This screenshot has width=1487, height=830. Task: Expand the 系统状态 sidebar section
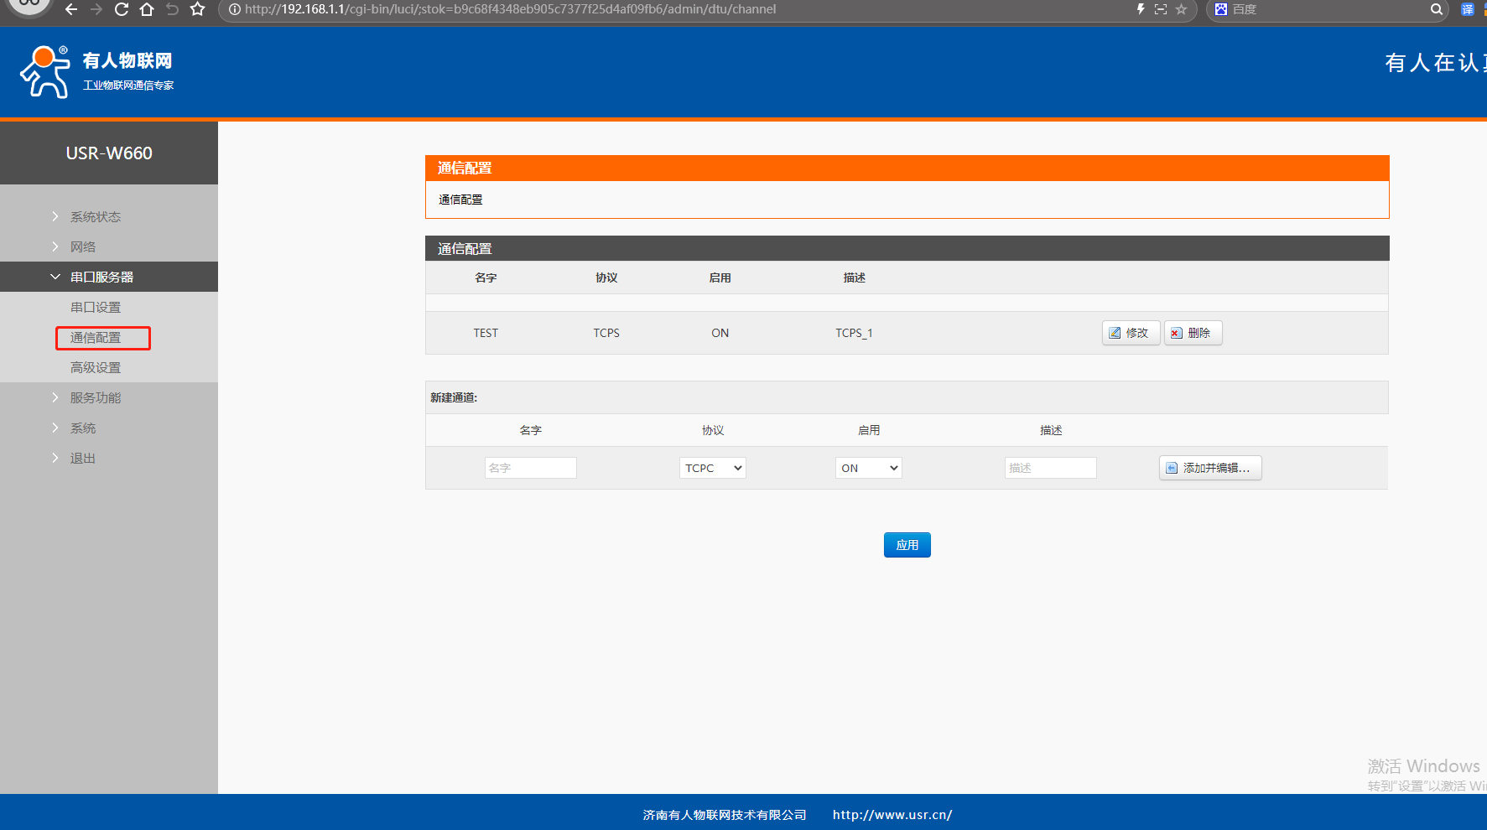(x=96, y=217)
